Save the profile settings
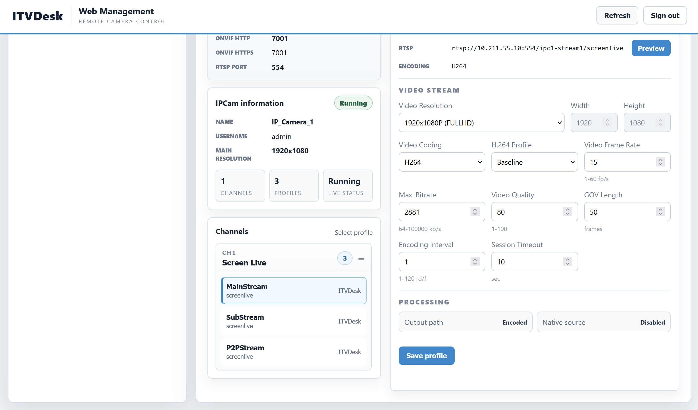 [x=426, y=356]
